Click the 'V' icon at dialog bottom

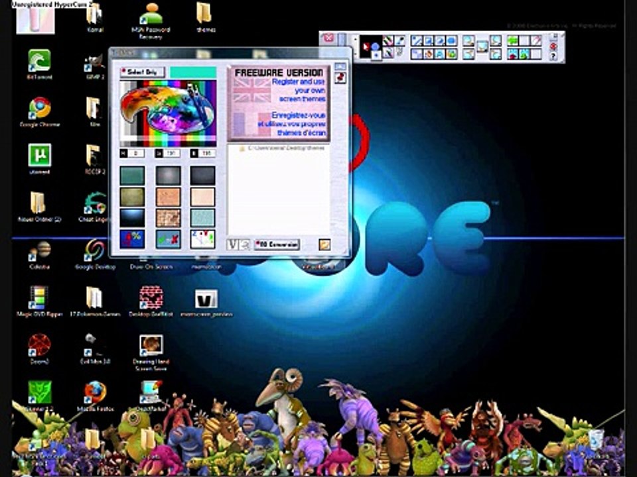(x=232, y=244)
